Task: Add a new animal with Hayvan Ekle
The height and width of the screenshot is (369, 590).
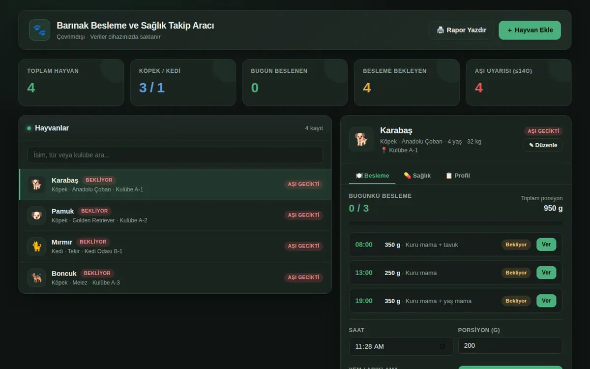Action: coord(530,30)
